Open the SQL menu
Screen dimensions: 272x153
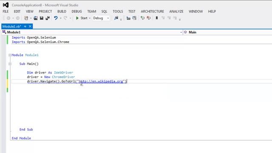pos(104,11)
